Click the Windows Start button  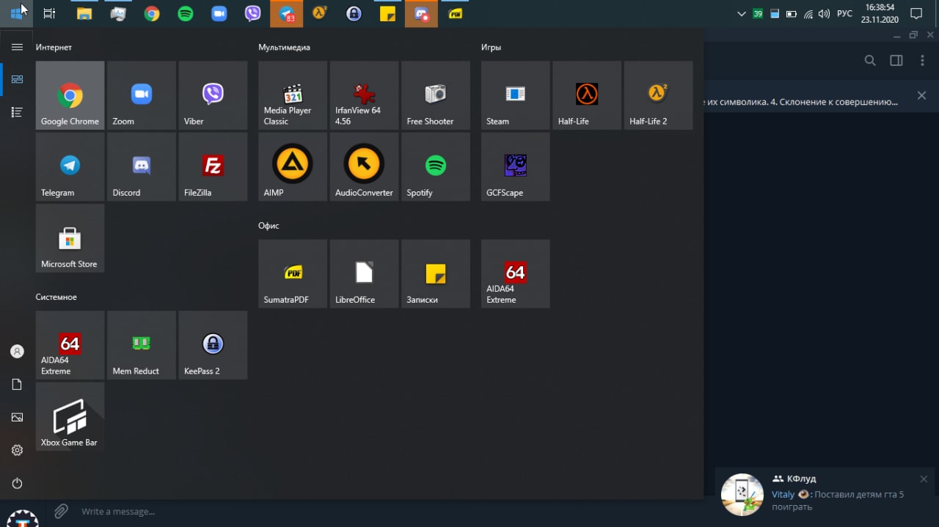(16, 13)
